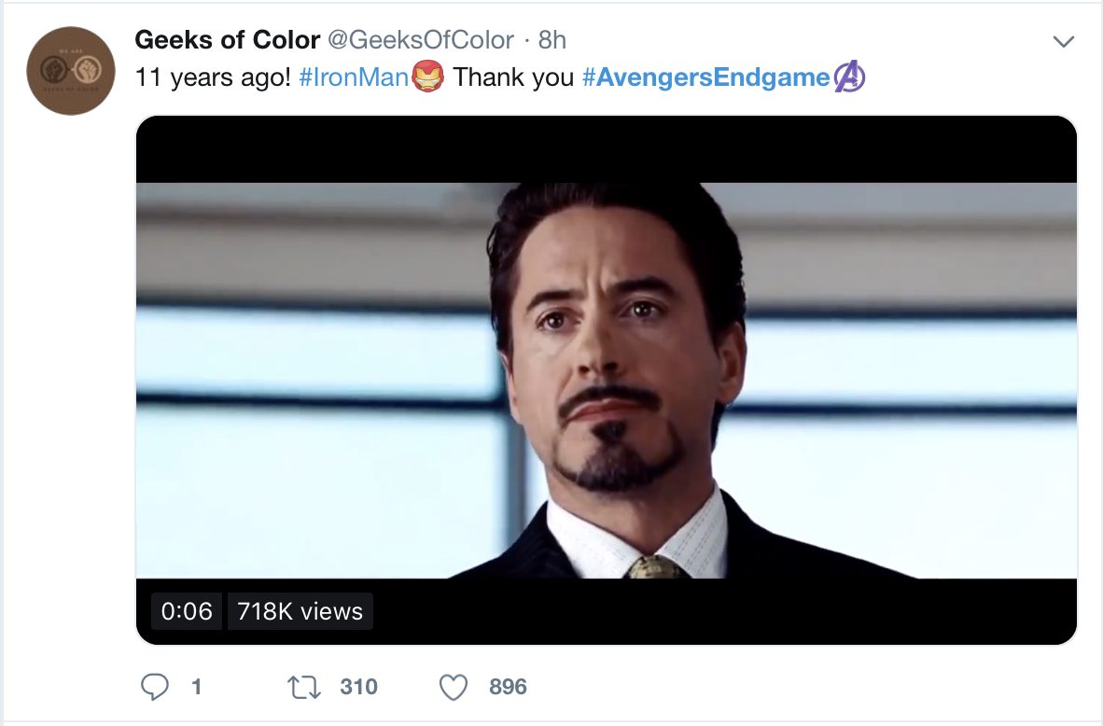Click the reply count 1
Image resolution: width=1103 pixels, height=726 pixels.
pos(196,688)
